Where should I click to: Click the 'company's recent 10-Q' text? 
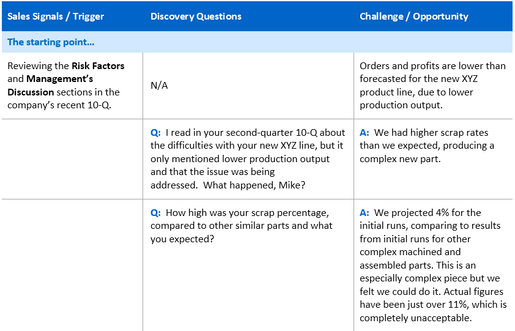click(x=59, y=105)
